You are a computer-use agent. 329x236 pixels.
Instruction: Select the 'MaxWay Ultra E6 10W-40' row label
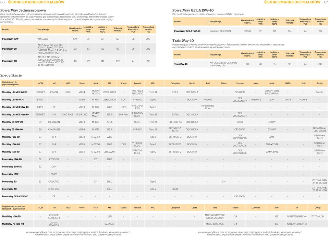(15, 114)
